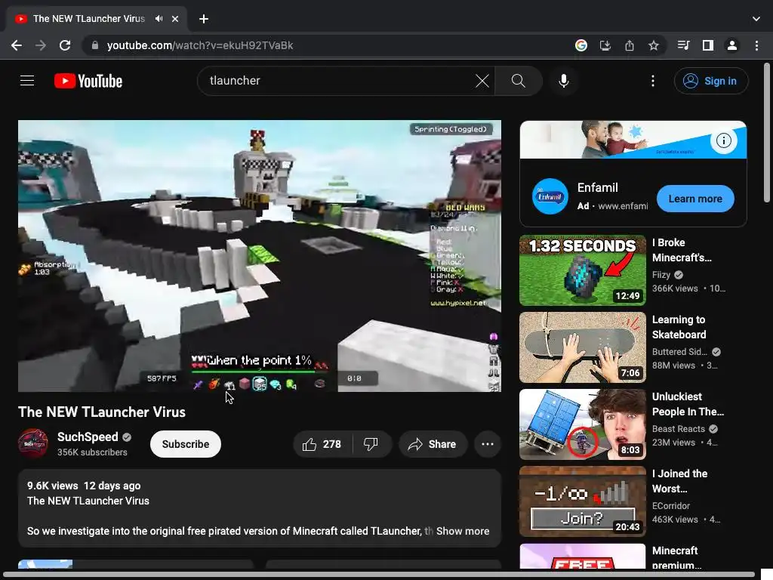Click the ad info icon
This screenshot has width=773, height=580.
pos(723,140)
